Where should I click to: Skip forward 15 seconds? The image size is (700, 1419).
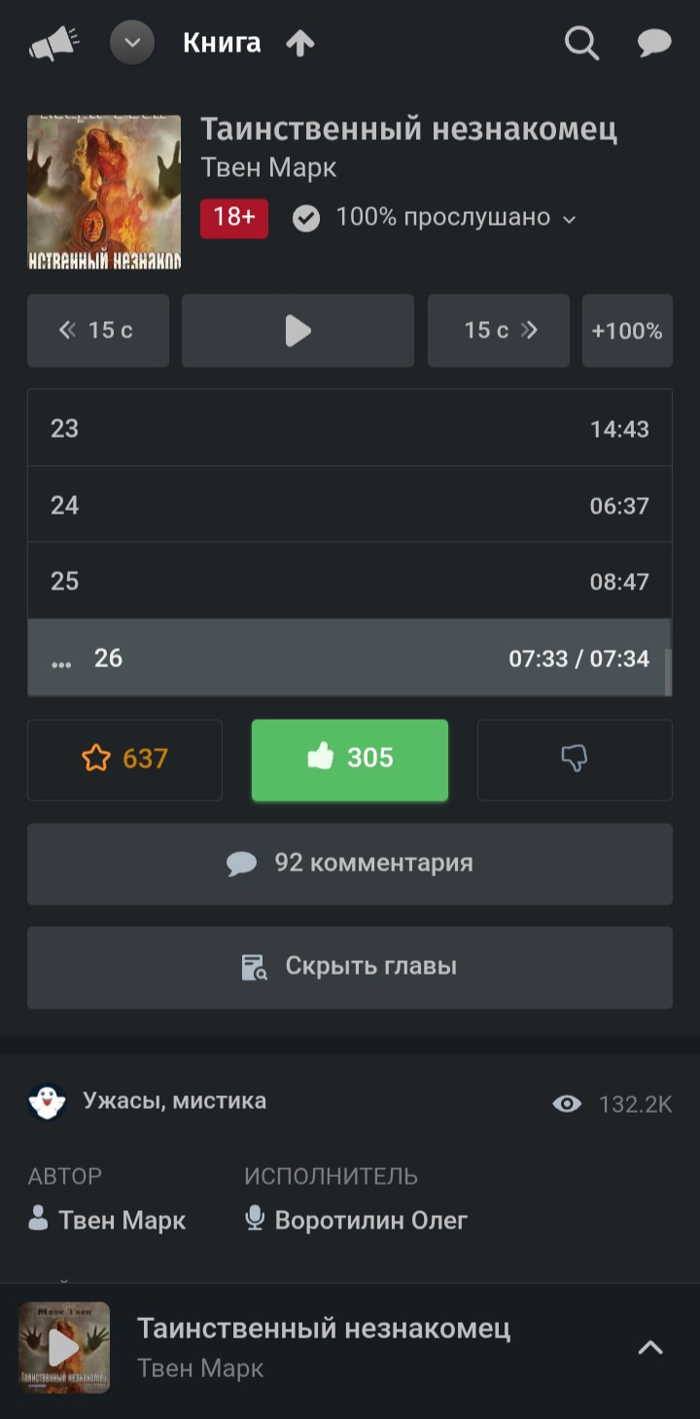(499, 331)
